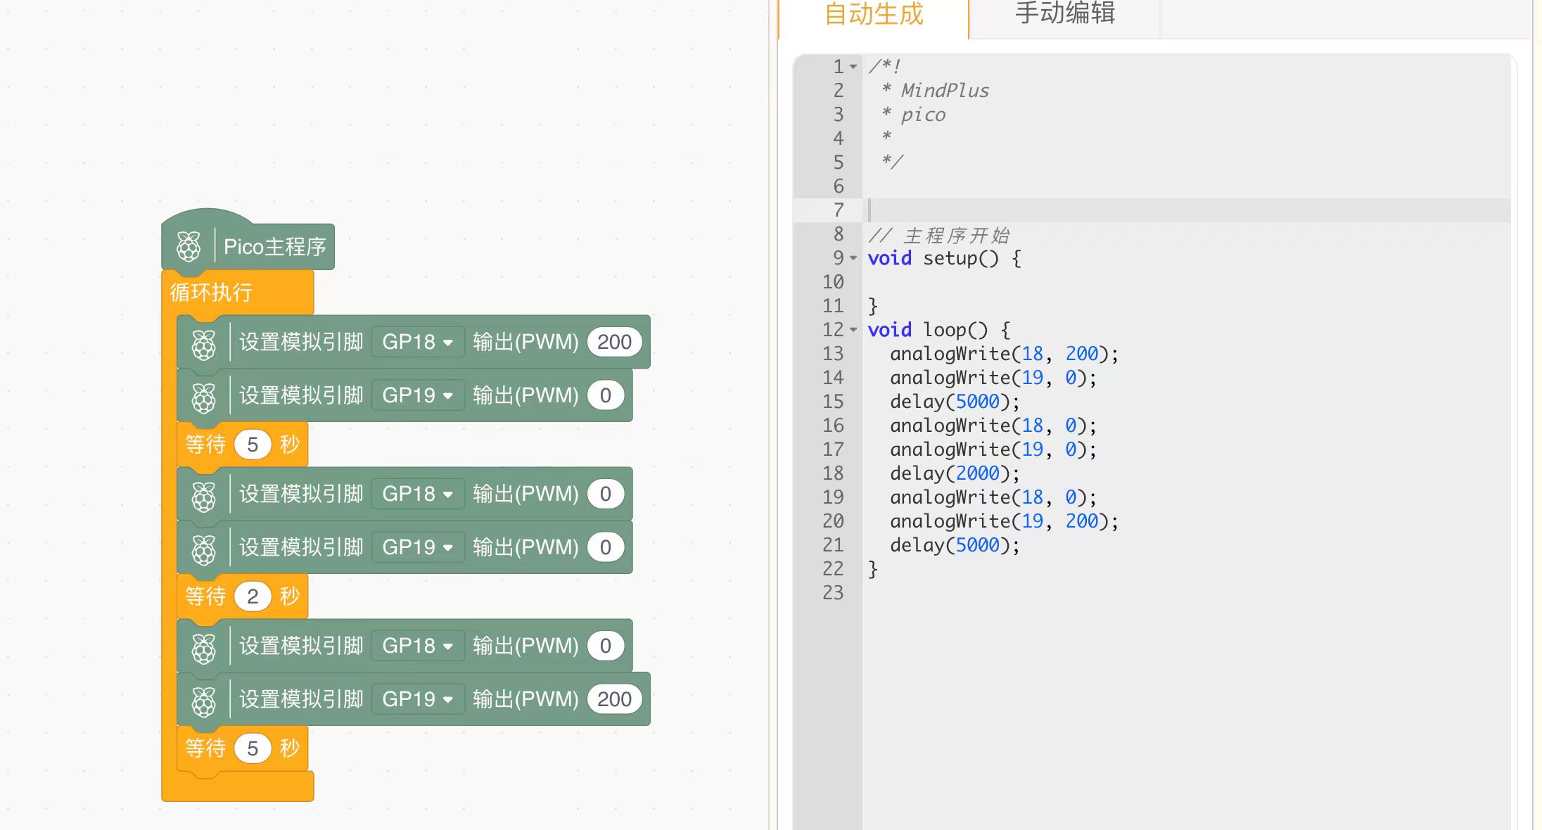The width and height of the screenshot is (1542, 830).
Task: Switch to the 手动编辑 tab
Action: coord(1065,13)
